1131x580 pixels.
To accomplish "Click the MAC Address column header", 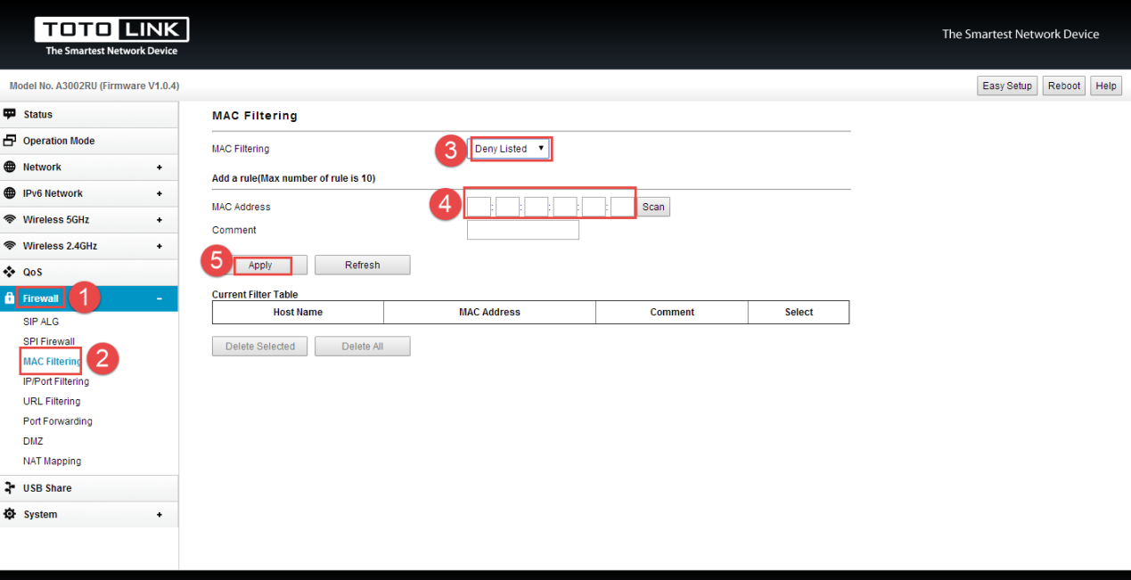I will [x=489, y=312].
